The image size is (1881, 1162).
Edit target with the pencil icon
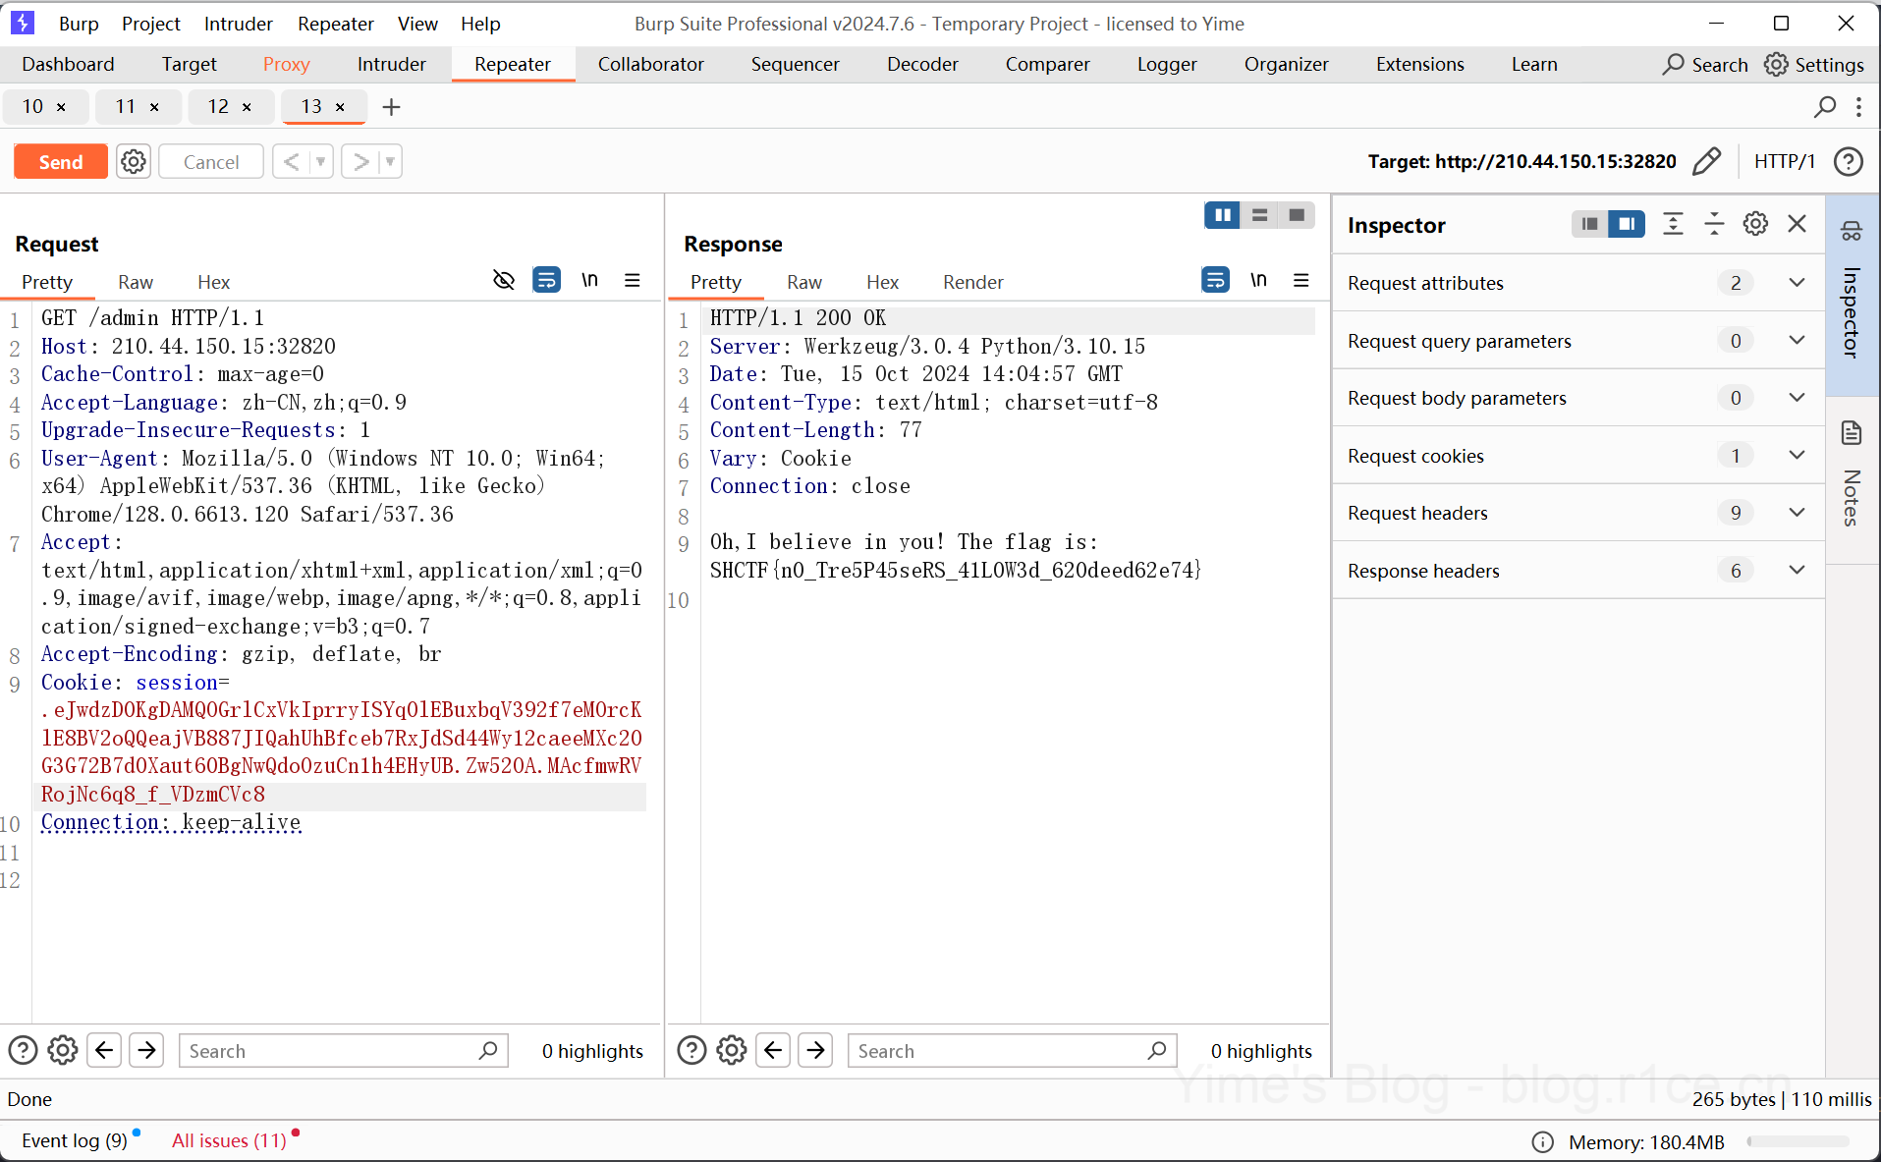[x=1707, y=161]
